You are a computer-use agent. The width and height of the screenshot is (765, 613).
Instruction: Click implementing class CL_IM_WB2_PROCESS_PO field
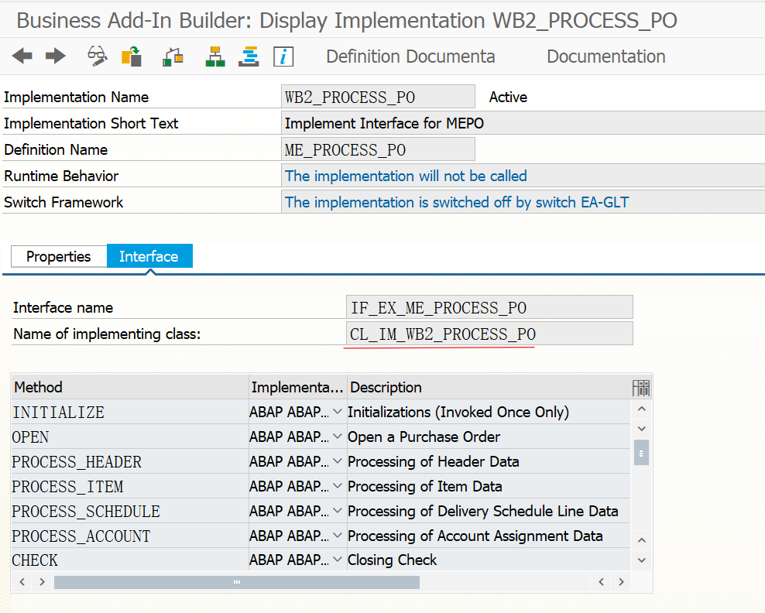click(489, 334)
